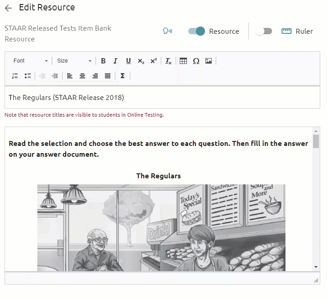Click the bold instructions paragraph
This screenshot has width=327, height=299.
pos(158,149)
